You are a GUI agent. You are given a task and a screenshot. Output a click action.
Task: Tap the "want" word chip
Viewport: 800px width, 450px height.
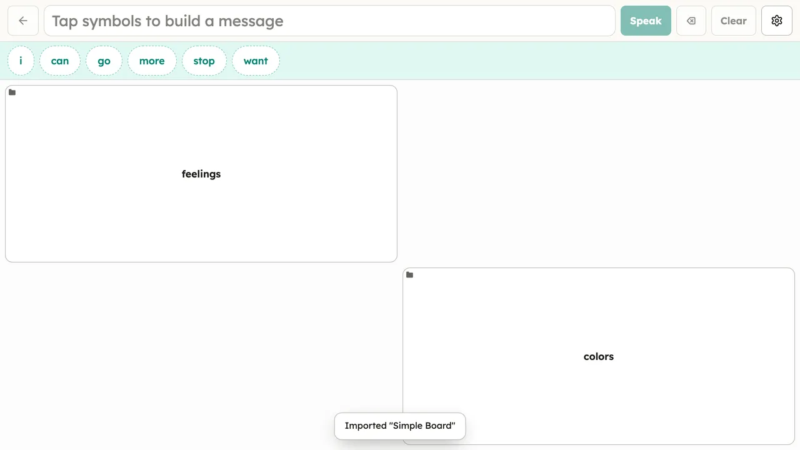(256, 61)
